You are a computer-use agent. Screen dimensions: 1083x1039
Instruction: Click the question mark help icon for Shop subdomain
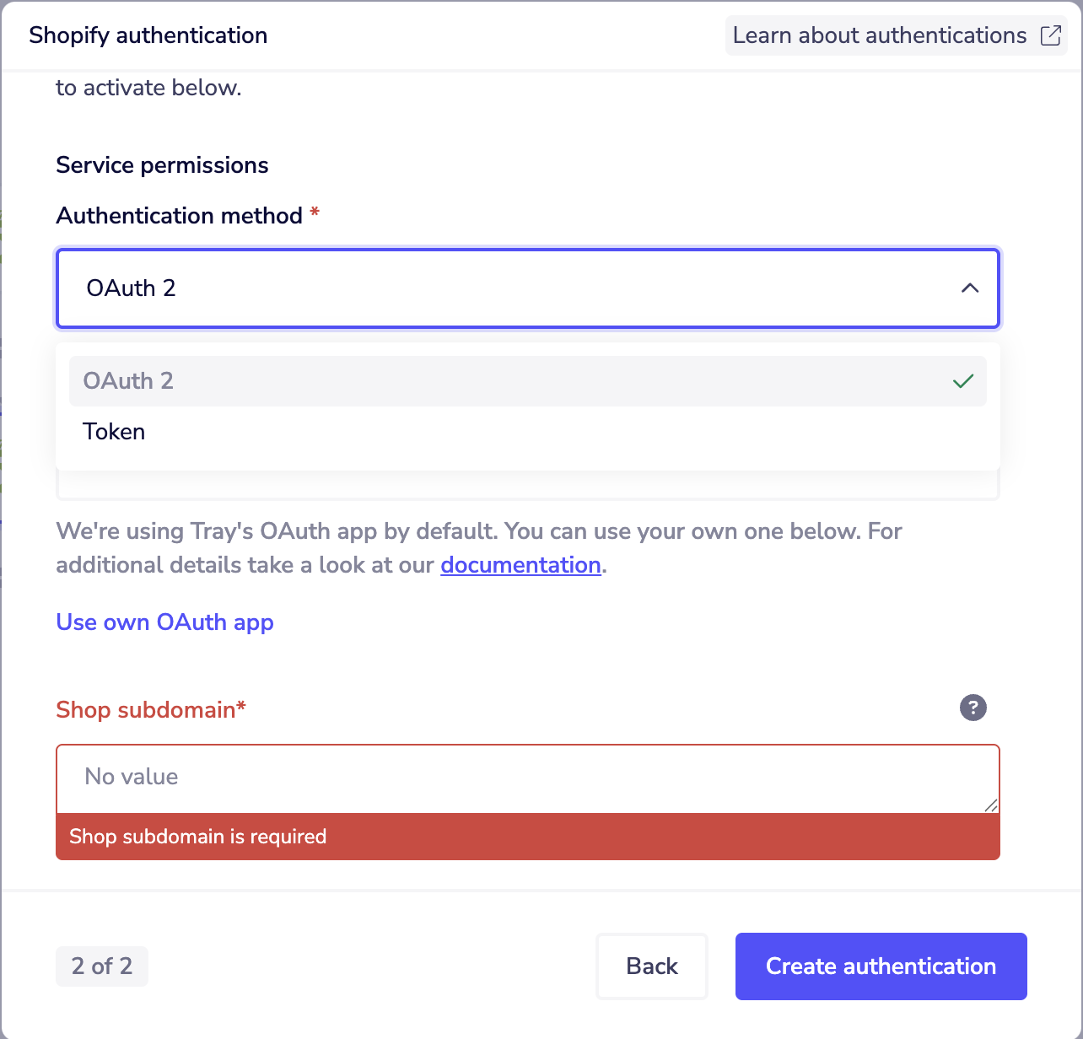pos(973,708)
